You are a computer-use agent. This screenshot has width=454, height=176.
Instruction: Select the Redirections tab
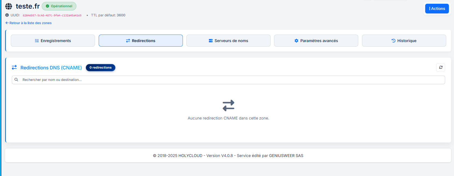(141, 41)
